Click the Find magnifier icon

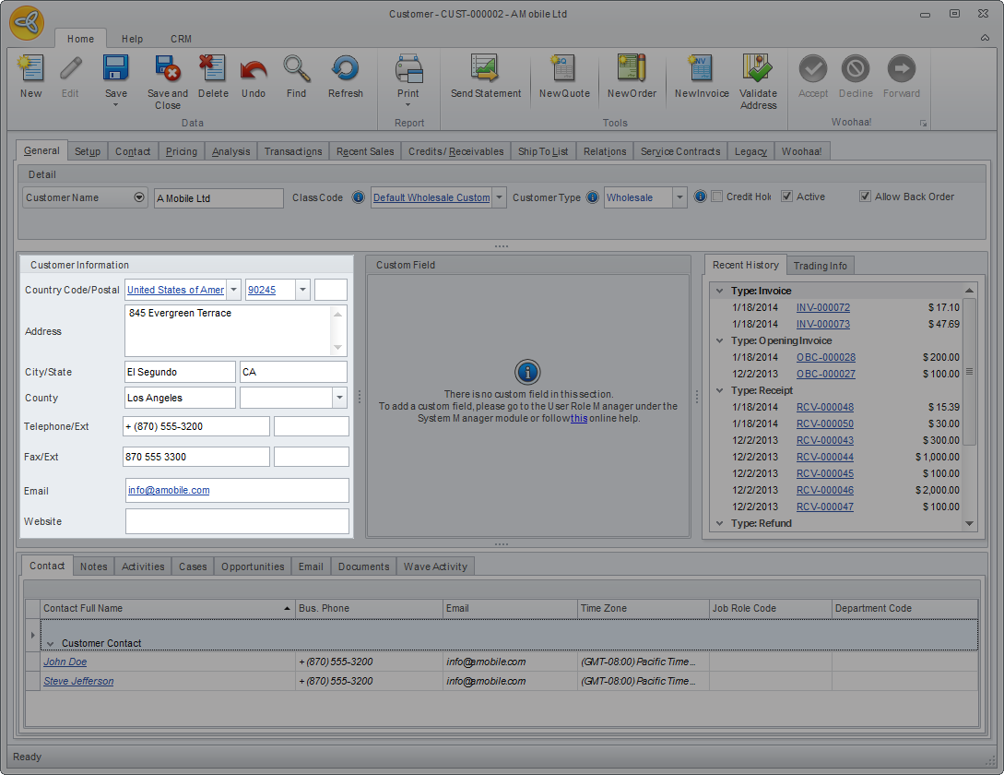pyautogui.click(x=296, y=70)
